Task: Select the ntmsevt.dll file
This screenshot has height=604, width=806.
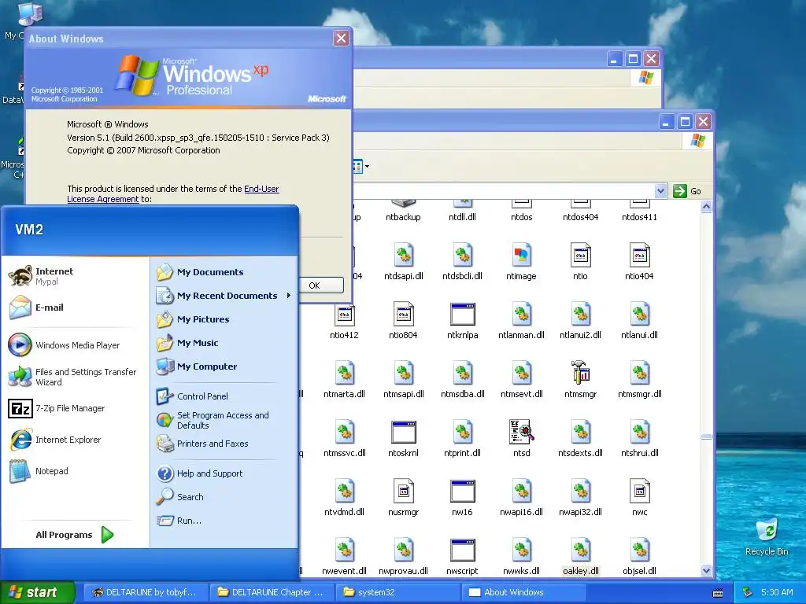Action: click(521, 380)
